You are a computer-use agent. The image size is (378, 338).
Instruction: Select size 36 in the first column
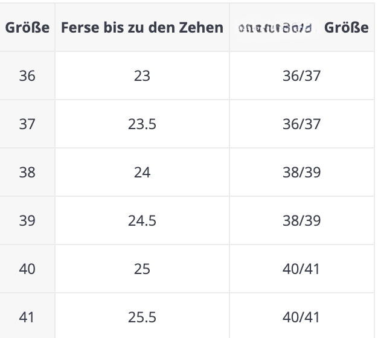tap(27, 75)
